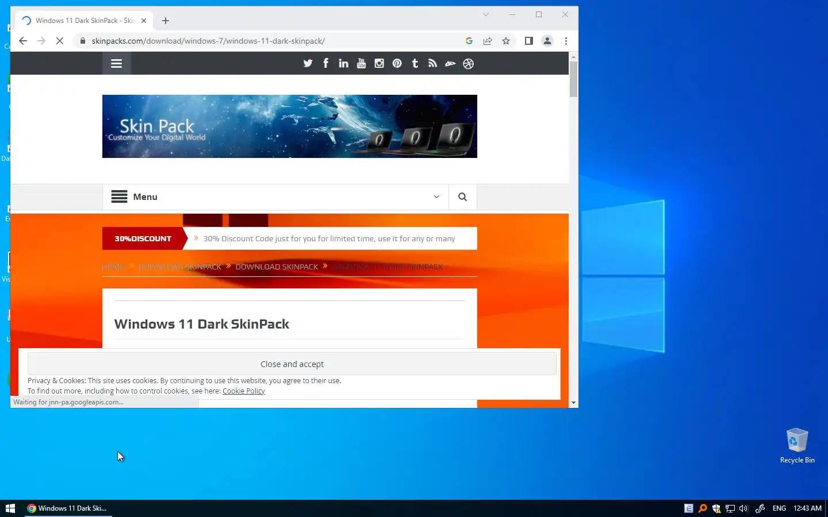
Task: Click the scrollbar up arrow
Action: pos(573,56)
